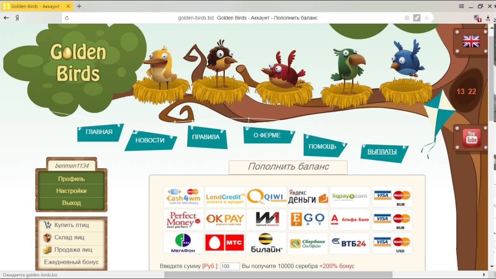Open the browser hamburger menu

click(x=462, y=6)
